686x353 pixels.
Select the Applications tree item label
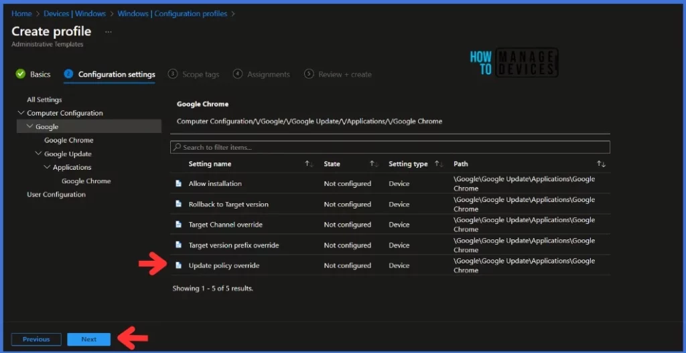click(72, 167)
